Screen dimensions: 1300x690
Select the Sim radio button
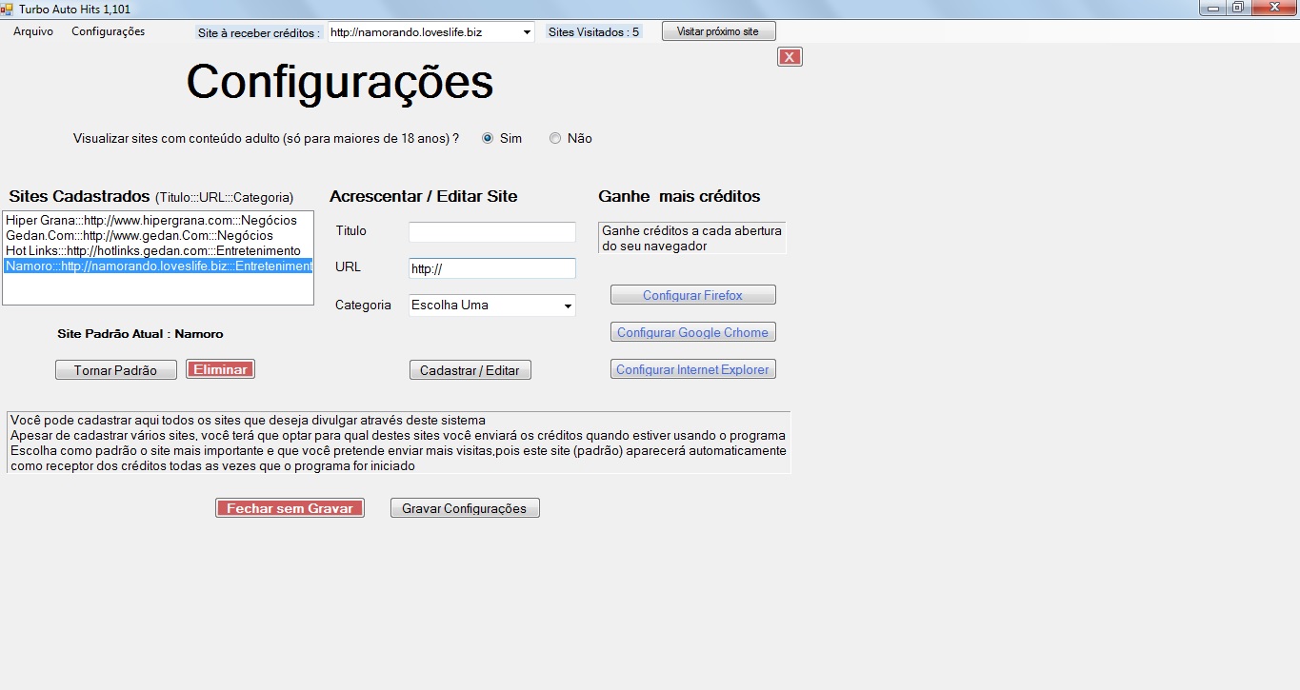[x=489, y=139]
